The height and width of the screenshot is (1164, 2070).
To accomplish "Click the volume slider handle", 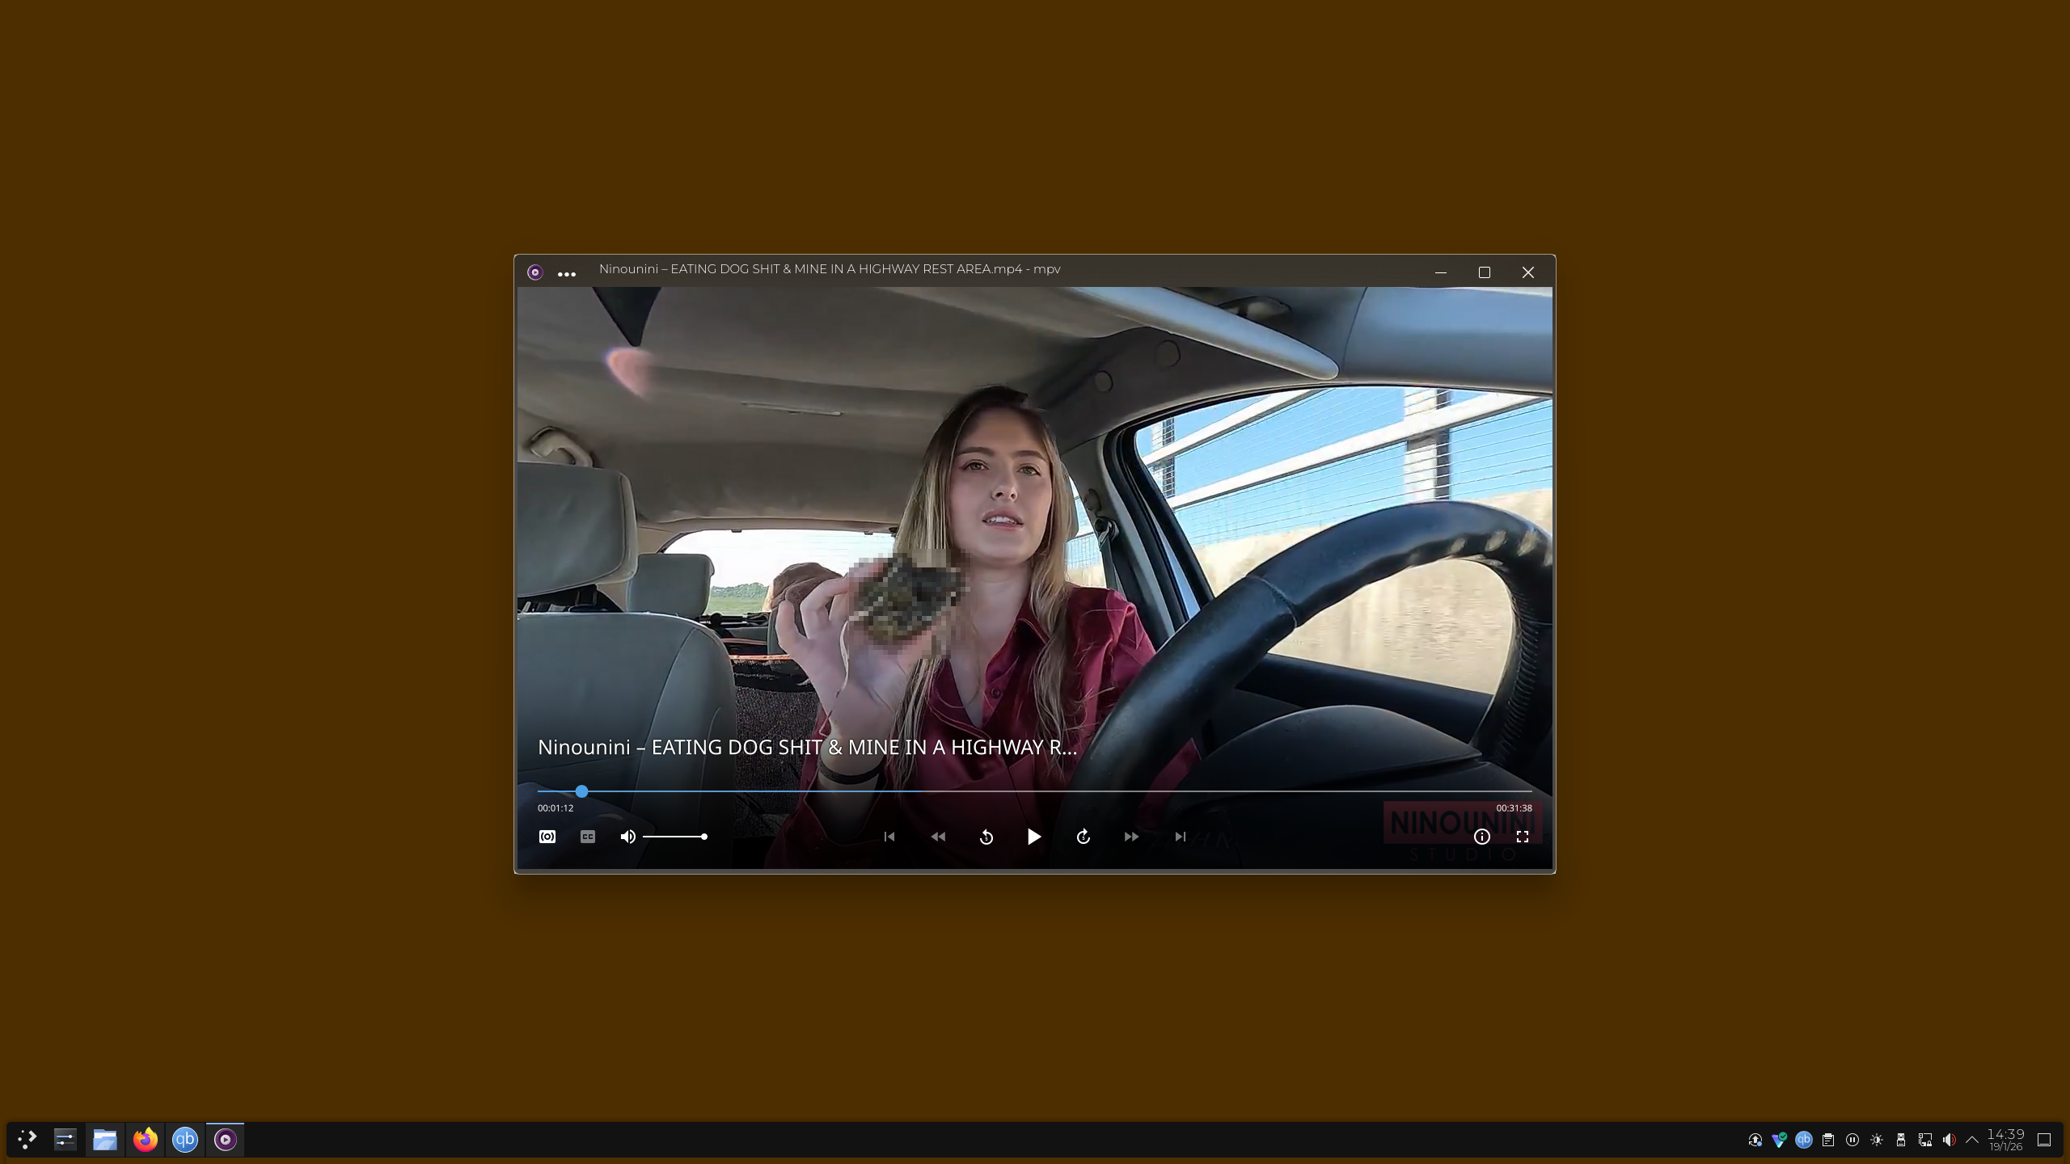I will [704, 837].
